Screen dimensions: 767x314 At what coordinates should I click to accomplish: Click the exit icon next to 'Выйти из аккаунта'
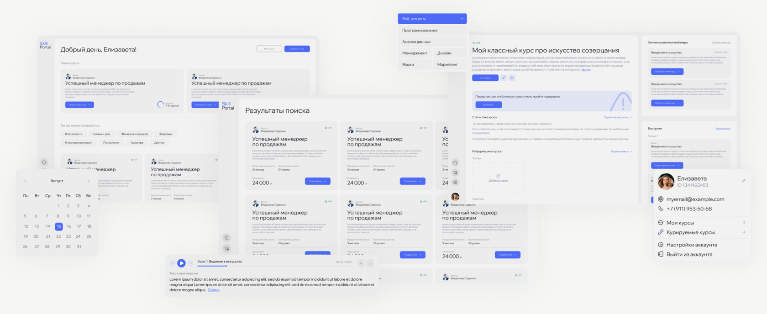(661, 254)
